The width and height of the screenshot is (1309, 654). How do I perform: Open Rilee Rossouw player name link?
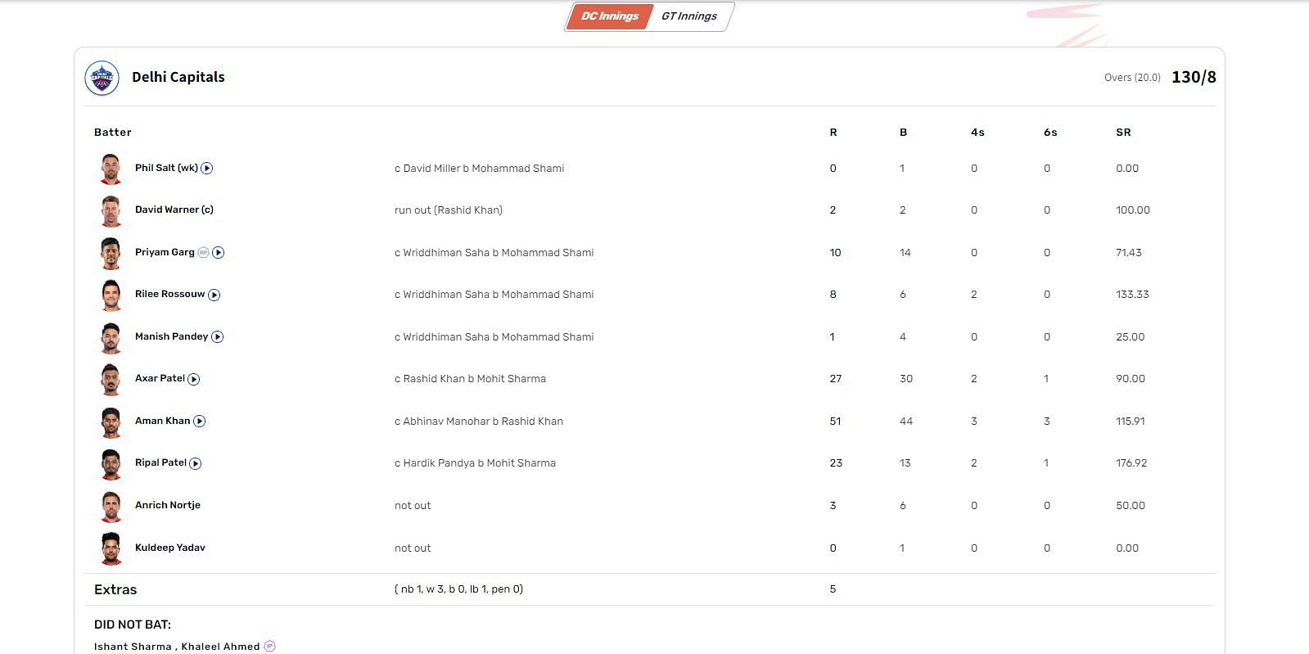pos(169,294)
